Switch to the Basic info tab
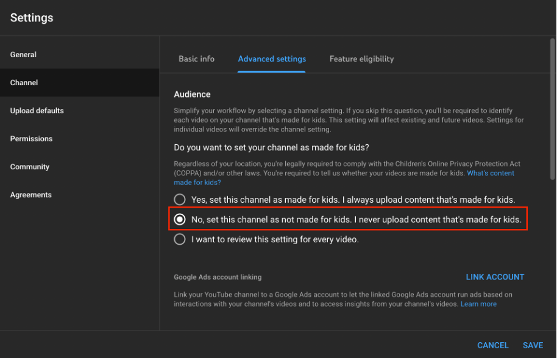 tap(196, 59)
